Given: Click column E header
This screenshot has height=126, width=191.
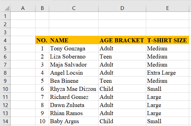Looking at the screenshot, I should point(167,8).
